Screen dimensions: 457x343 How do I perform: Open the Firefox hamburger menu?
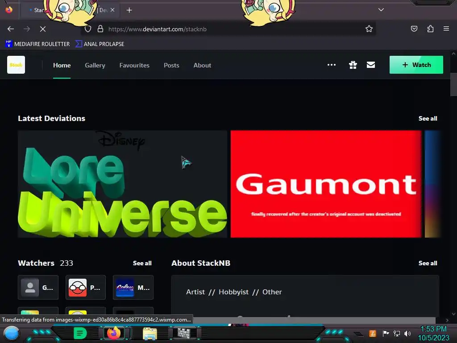tap(446, 29)
